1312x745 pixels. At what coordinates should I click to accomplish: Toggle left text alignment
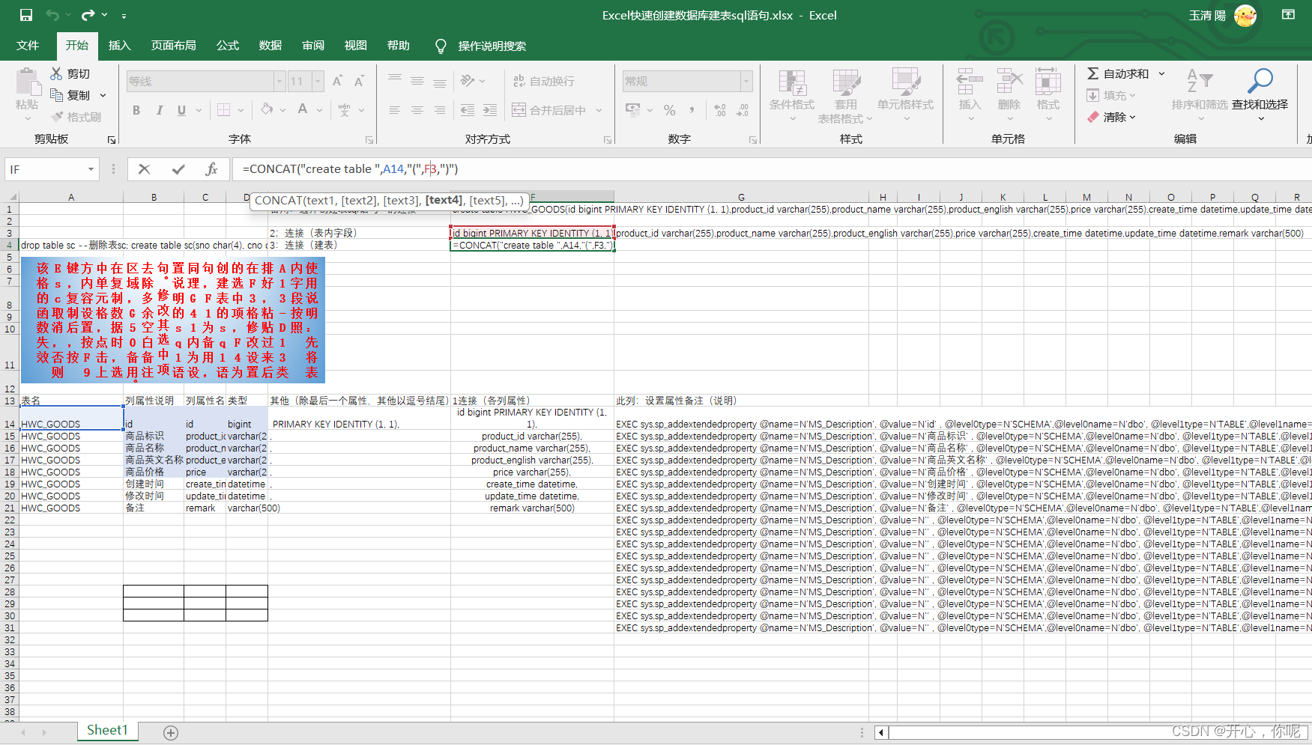pyautogui.click(x=395, y=110)
